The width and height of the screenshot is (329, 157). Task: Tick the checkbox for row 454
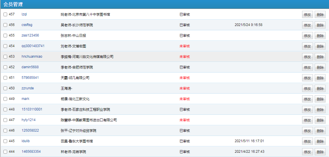tap(5, 46)
